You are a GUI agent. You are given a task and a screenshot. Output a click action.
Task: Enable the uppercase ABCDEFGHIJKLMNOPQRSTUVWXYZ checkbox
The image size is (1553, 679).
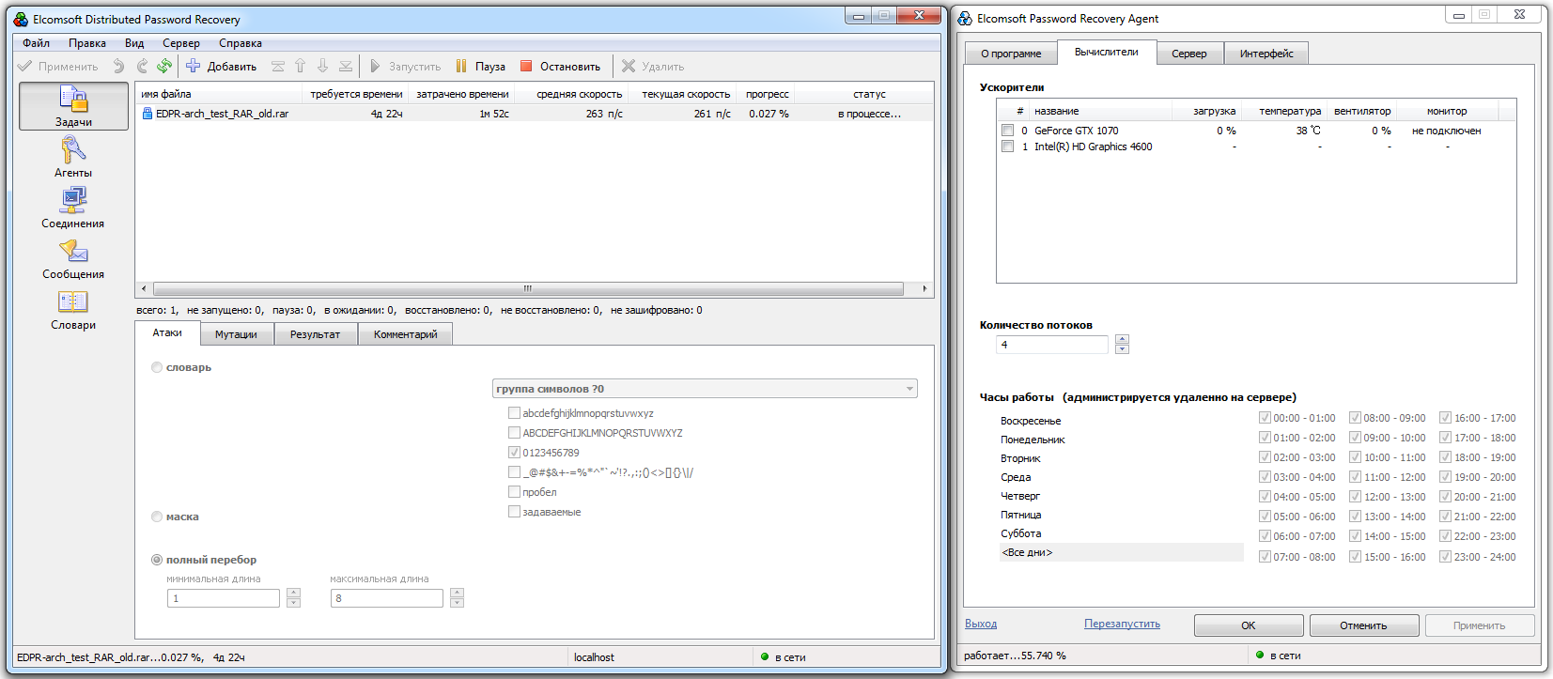(514, 433)
